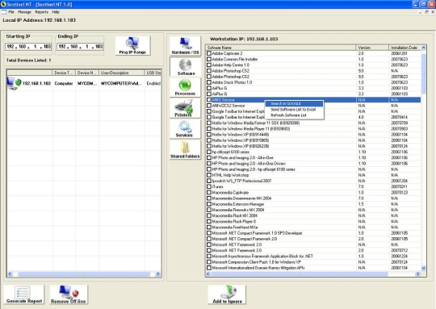Sort by the Version column header
Screen dimensions: 436x309
click(x=372, y=48)
